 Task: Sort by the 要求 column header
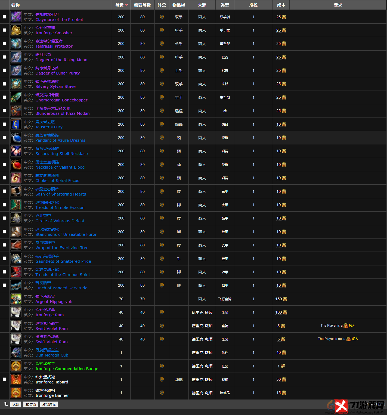[338, 5]
